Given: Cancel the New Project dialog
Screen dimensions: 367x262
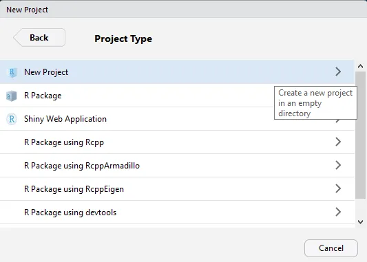Looking at the screenshot, I should point(331,248).
